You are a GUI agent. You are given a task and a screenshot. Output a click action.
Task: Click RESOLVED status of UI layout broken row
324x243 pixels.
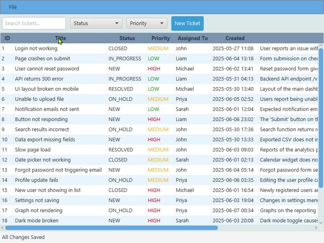(x=121, y=89)
